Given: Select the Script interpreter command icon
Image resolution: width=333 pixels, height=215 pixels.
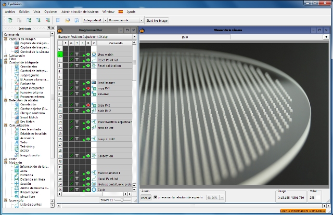Looking at the screenshot, I should [17, 88].
